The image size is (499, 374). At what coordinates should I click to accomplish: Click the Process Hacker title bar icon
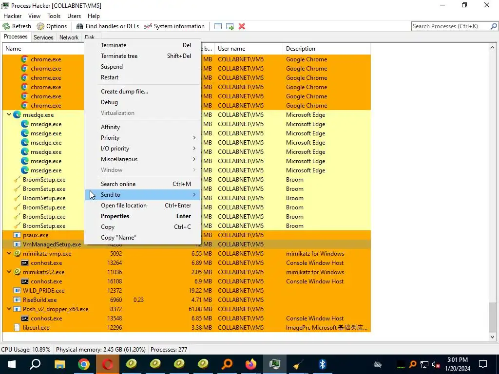point(5,5)
